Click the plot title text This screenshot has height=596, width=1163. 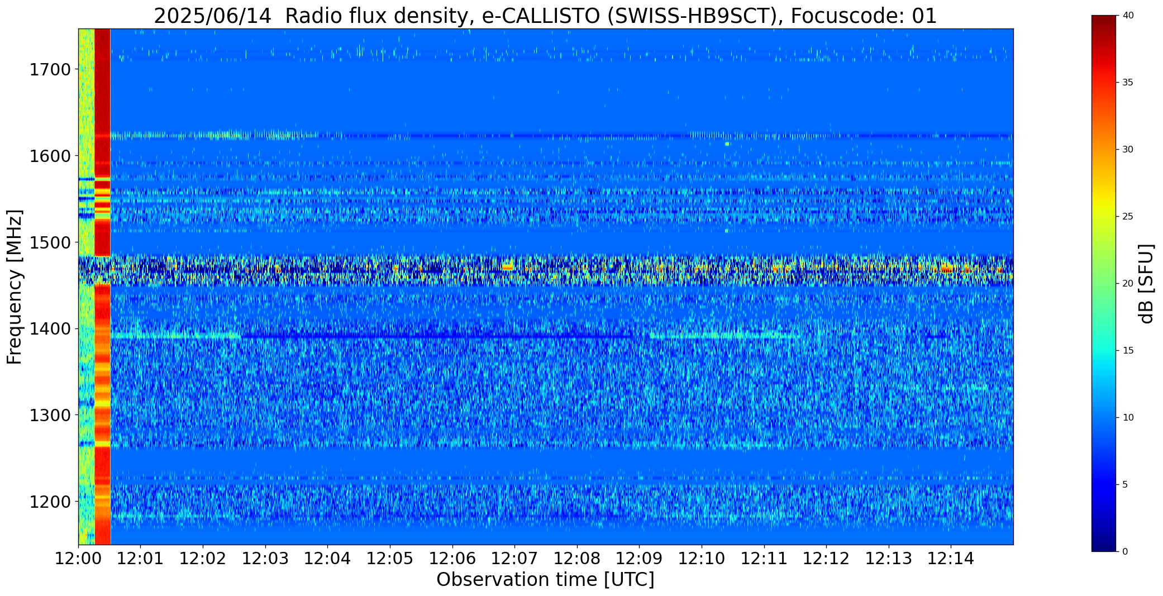pos(545,16)
